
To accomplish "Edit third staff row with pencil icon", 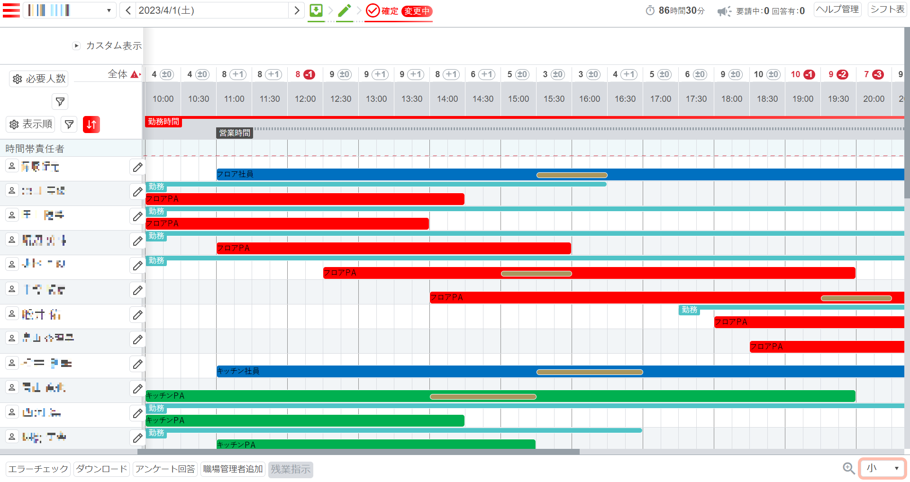I will (x=137, y=216).
